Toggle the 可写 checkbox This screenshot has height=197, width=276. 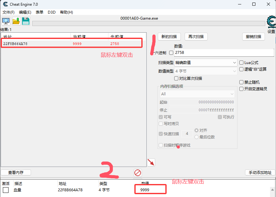161,117
